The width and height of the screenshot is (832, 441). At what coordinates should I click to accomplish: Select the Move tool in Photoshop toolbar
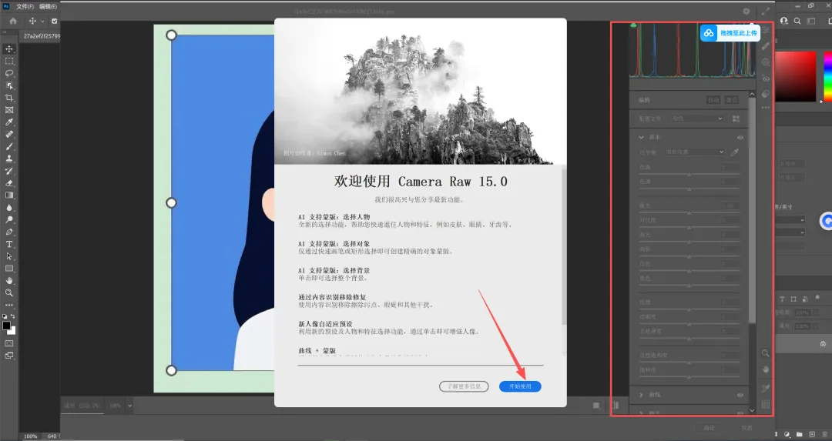click(9, 48)
